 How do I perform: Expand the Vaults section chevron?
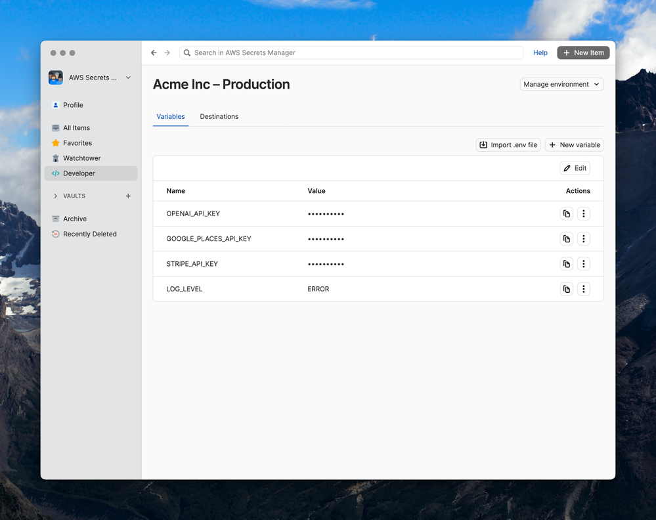coord(55,196)
